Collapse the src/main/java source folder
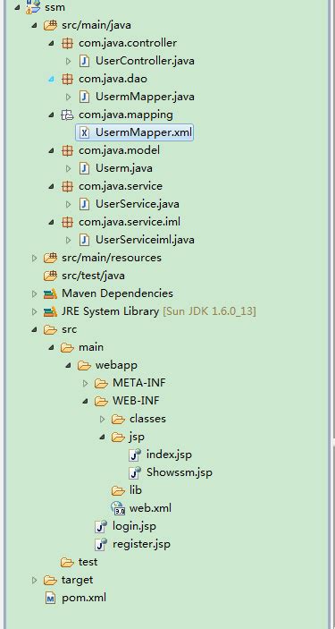The image size is (335, 629). 34,25
